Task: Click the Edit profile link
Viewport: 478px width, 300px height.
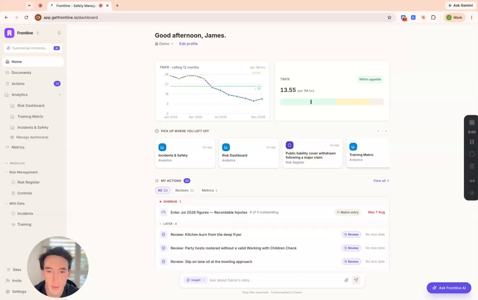Action: pos(188,44)
